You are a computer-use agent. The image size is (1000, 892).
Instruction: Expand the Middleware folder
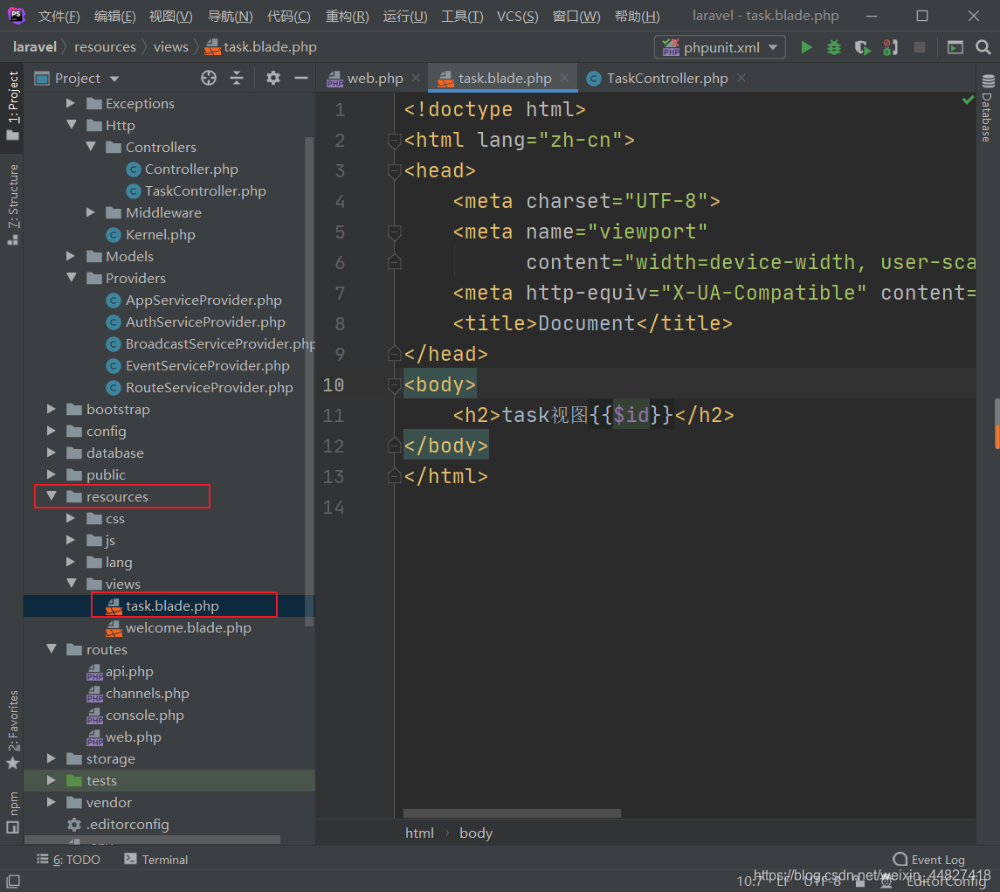tap(91, 212)
